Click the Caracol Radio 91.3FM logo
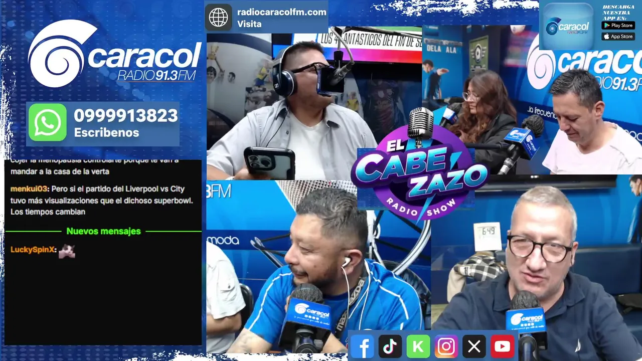642x361 pixels. pos(114,54)
